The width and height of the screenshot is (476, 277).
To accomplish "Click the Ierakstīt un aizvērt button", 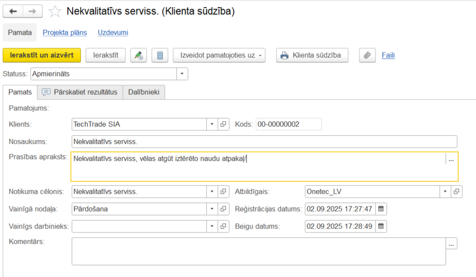I will (x=42, y=55).
